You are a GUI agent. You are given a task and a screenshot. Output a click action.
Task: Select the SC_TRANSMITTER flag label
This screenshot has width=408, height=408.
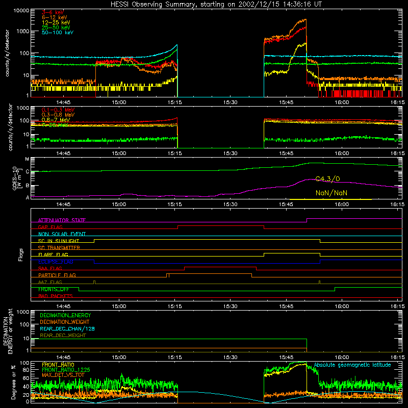pos(59,247)
